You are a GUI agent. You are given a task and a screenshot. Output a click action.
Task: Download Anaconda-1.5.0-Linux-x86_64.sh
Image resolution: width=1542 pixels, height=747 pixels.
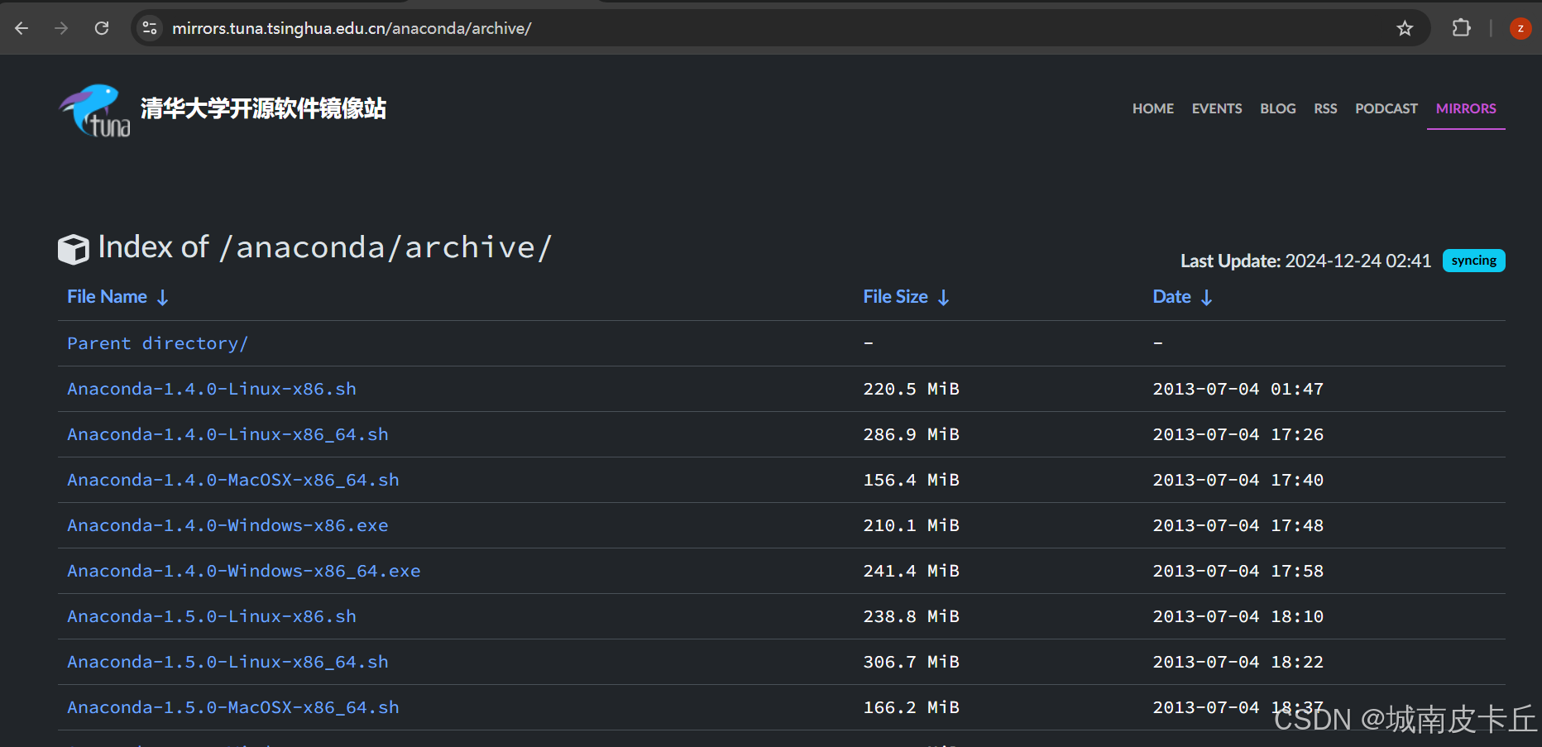pos(227,662)
